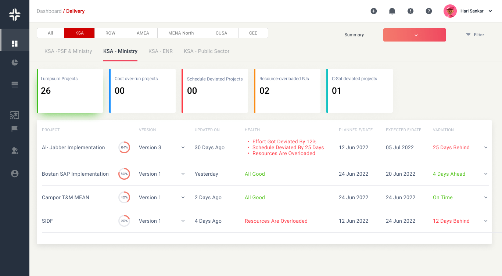
Task: Click the help question mark icon
Action: [x=429, y=11]
